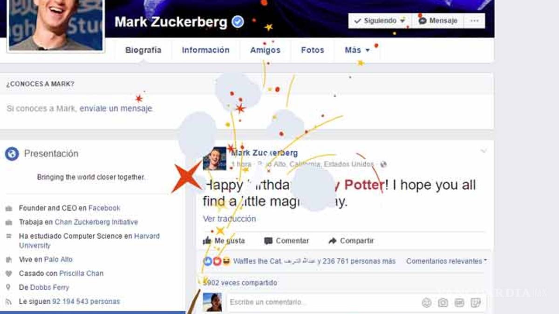Switch to the Información tab

click(205, 50)
